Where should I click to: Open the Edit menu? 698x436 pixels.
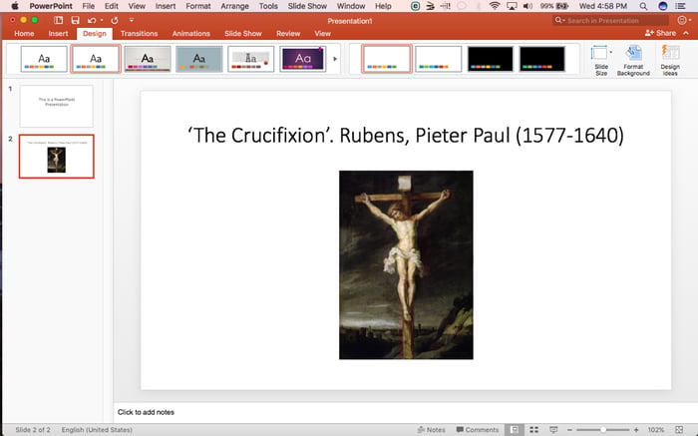[x=112, y=6]
